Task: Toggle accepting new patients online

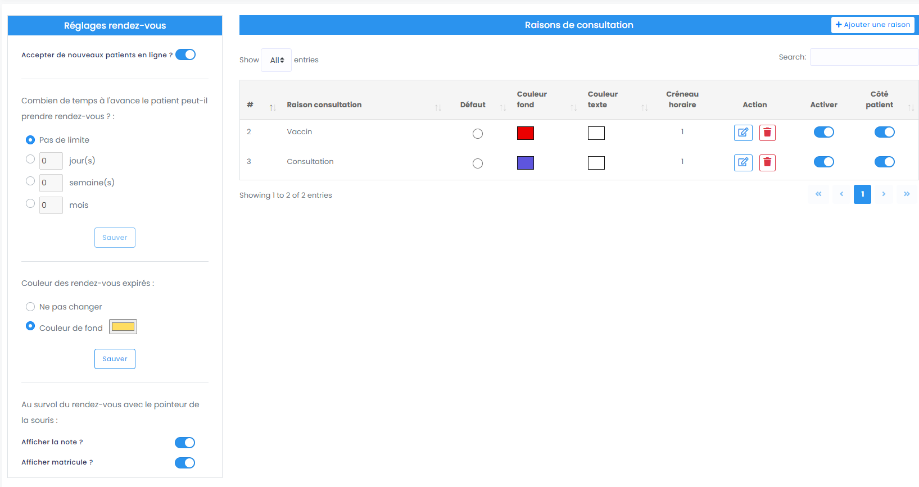Action: pyautogui.click(x=185, y=54)
